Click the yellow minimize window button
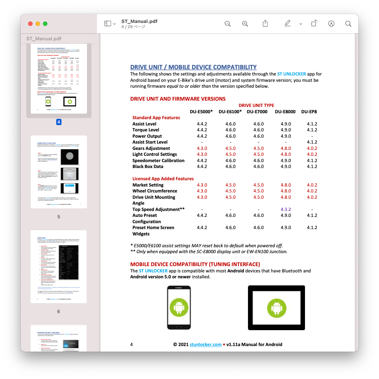Screen dimensions: 379x379 tap(38, 24)
